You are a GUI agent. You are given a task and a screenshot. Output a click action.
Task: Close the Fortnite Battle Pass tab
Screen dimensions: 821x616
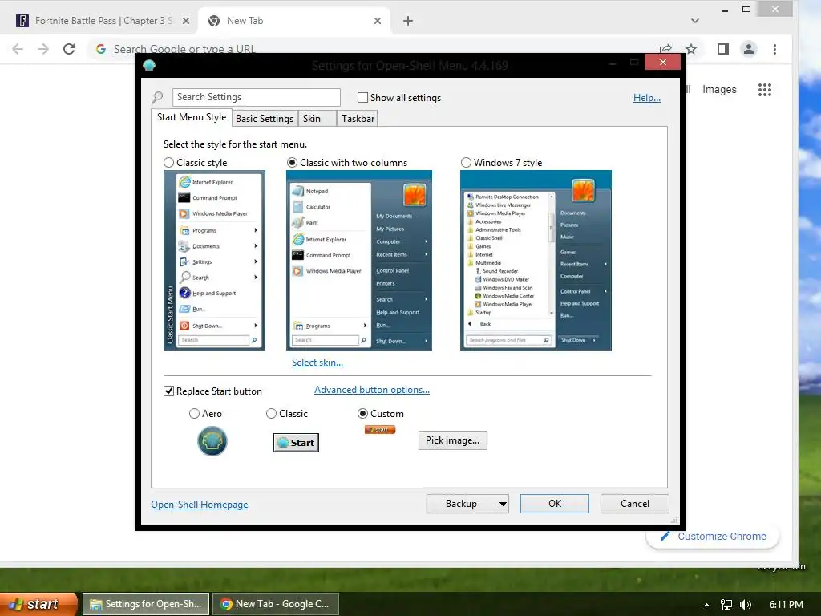click(186, 21)
